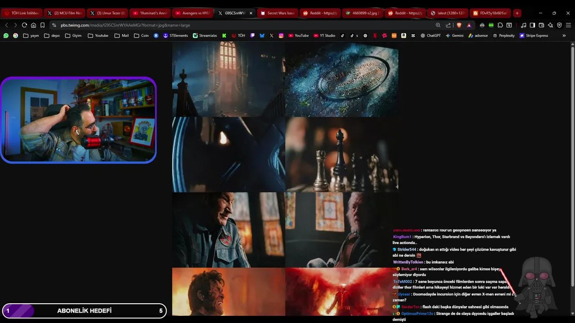Expand the Coin bookmarks folder
The image size is (575, 323).
(141, 35)
